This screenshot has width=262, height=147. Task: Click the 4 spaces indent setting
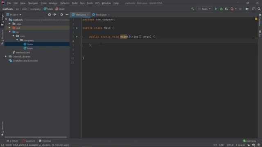(240, 145)
